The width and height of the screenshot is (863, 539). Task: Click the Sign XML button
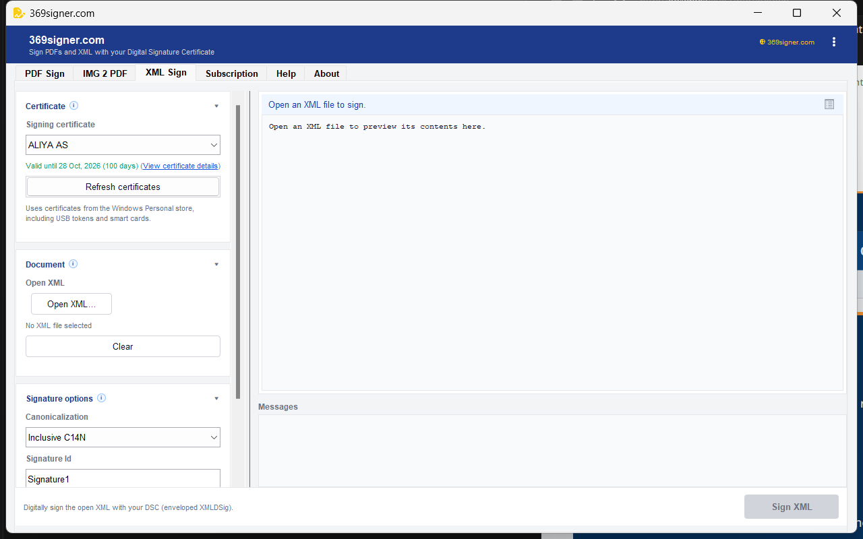tap(792, 507)
